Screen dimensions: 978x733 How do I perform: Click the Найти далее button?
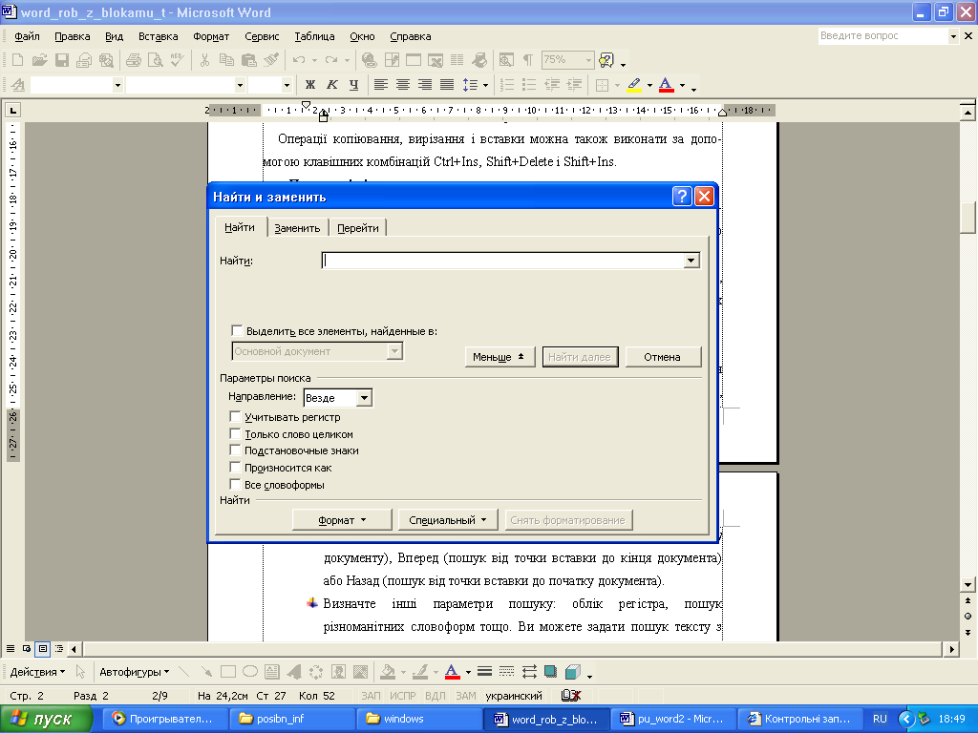click(x=580, y=357)
